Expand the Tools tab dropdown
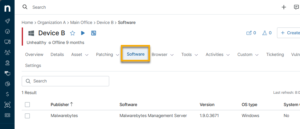This screenshot has width=300, height=129. (x=196, y=55)
